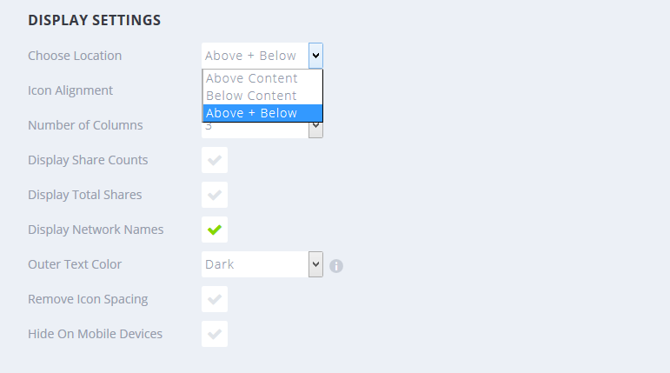Screen dimensions: 670x373
Task: Collapse the Choose Location dropdown arrow
Action: point(315,56)
